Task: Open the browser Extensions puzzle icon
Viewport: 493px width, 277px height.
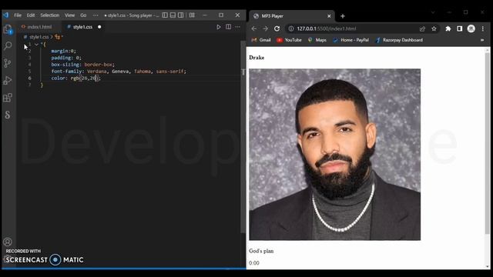Action: pyautogui.click(x=448, y=28)
